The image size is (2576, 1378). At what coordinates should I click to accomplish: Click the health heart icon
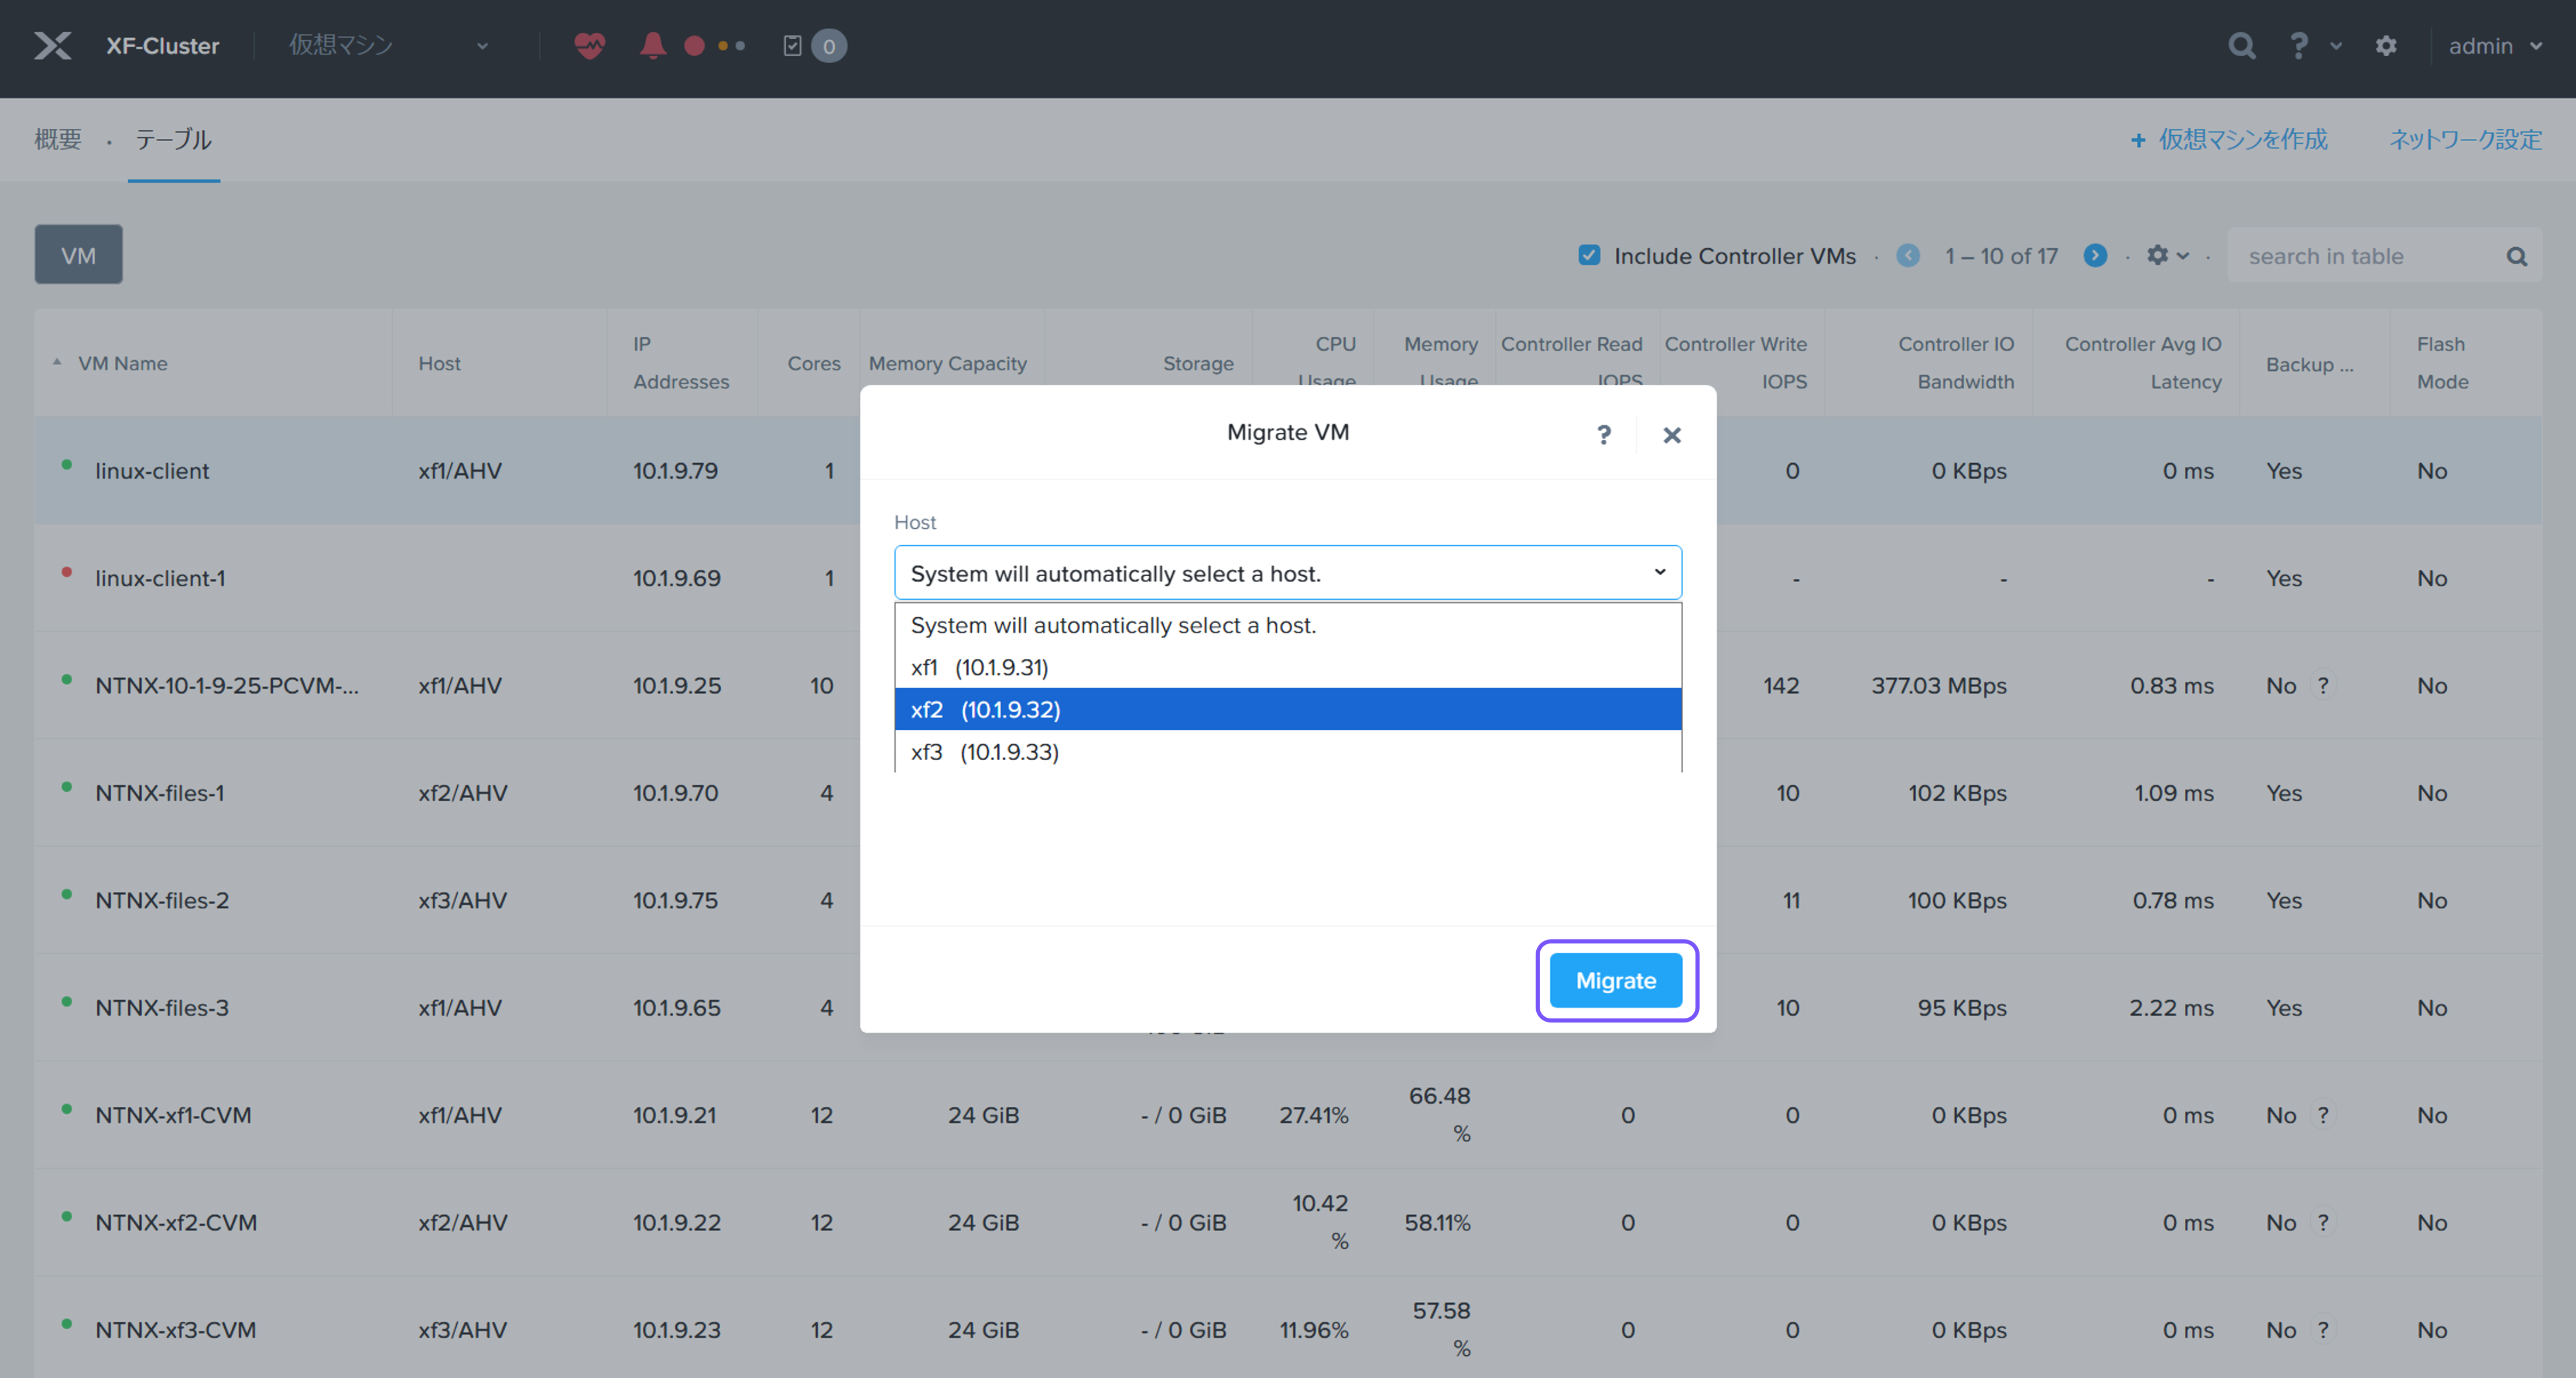tap(589, 46)
